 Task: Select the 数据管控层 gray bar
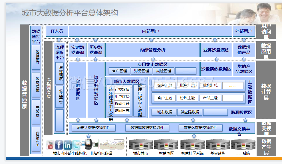pyautogui.click(x=25, y=90)
